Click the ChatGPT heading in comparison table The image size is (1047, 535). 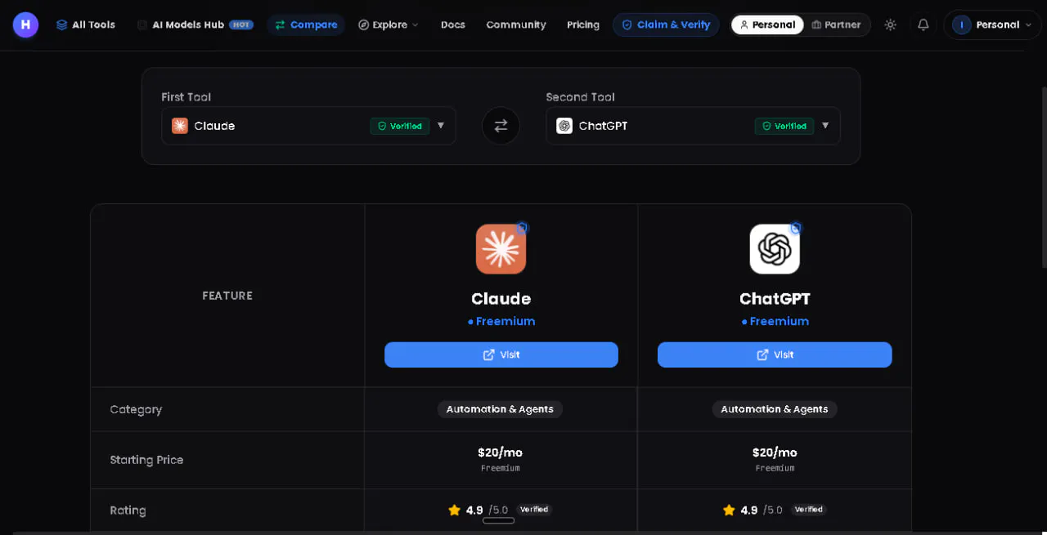pyautogui.click(x=775, y=299)
